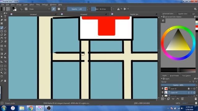This screenshot has width=198, height=111.
Task: Open the brush presets chooser grid icon
Action: pyautogui.click(x=26, y=9)
